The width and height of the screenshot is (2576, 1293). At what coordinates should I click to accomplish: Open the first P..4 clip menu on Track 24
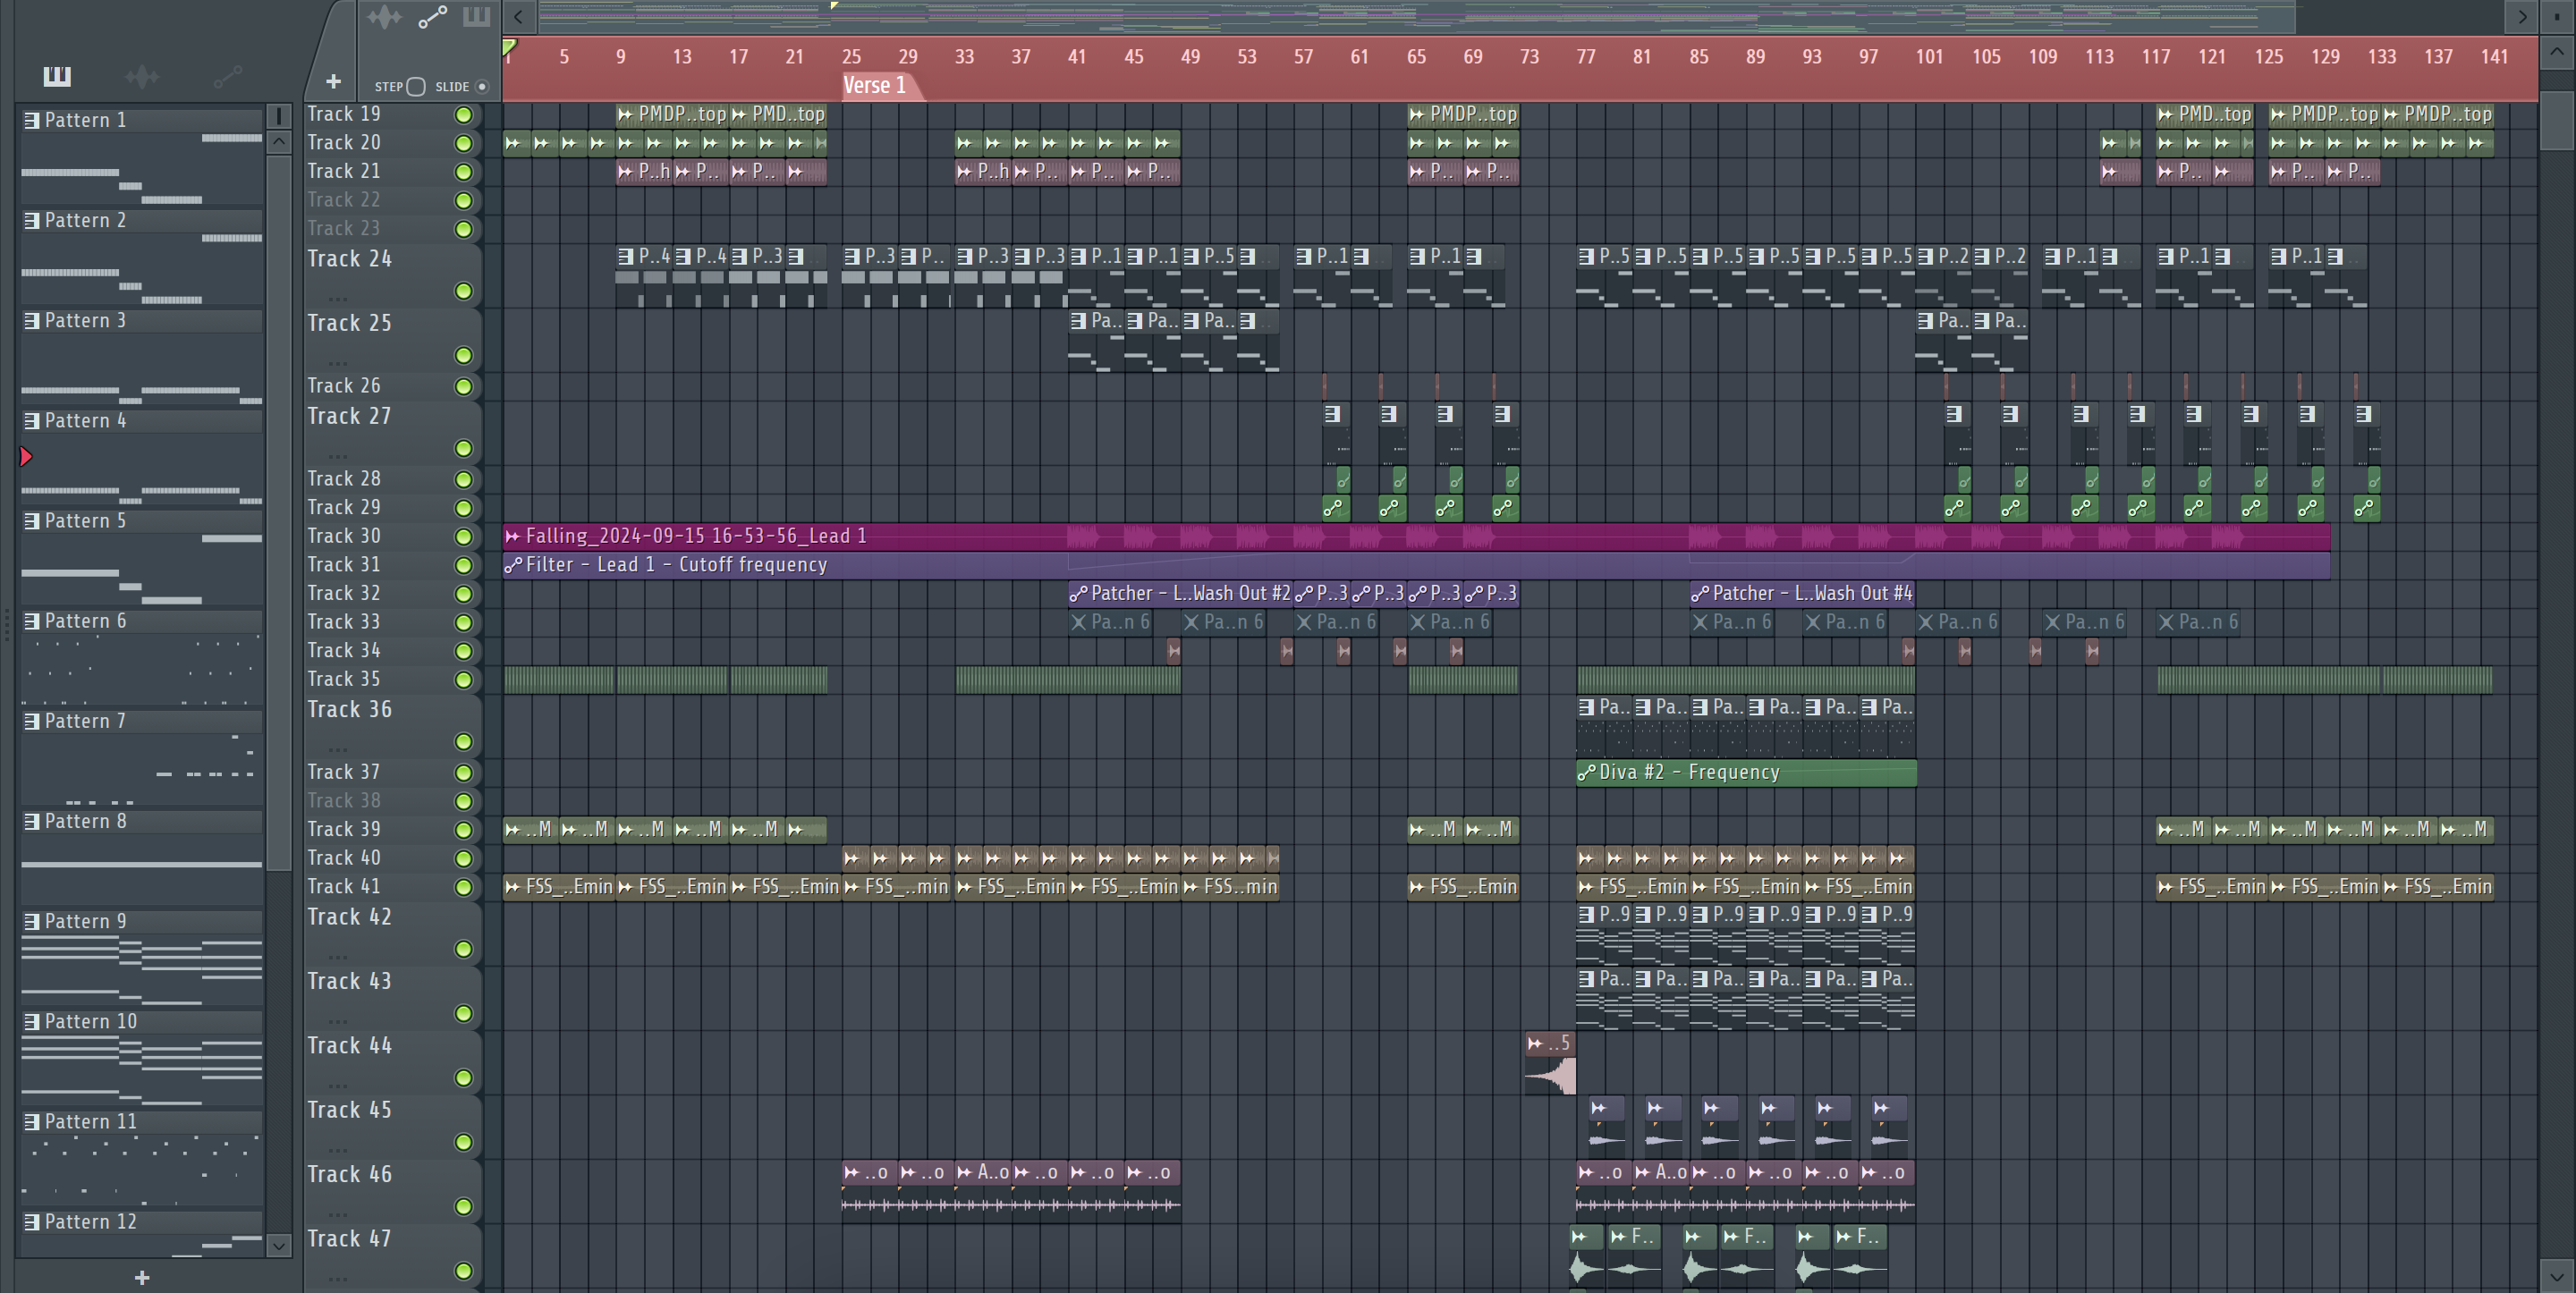[626, 257]
